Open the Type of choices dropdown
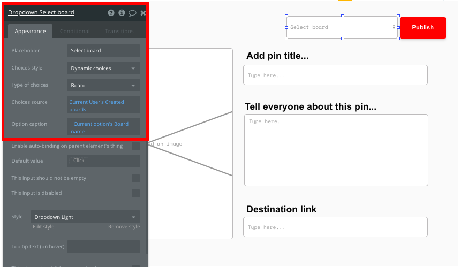This screenshot has height=267, width=460. 103,85
